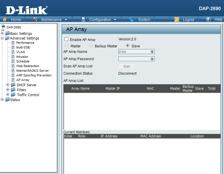The width and height of the screenshot is (224, 174).
Task: Select the Backup Master radio button
Action: 91,46
